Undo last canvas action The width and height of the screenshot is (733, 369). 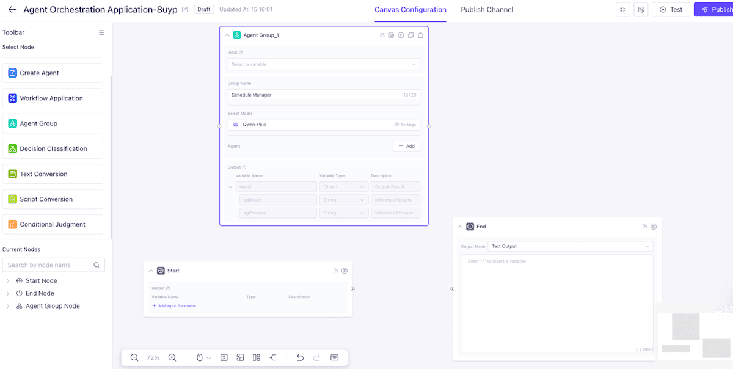pyautogui.click(x=300, y=357)
